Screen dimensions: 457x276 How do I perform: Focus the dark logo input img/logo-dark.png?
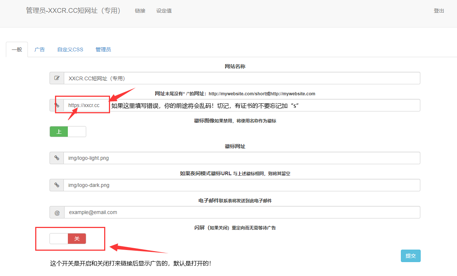click(x=242, y=185)
